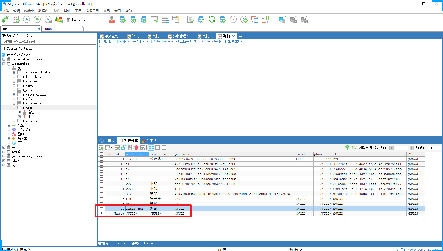Image resolution: width=443 pixels, height=251 pixels.
Task: Add a new query tab with plus
Action: [240, 36]
